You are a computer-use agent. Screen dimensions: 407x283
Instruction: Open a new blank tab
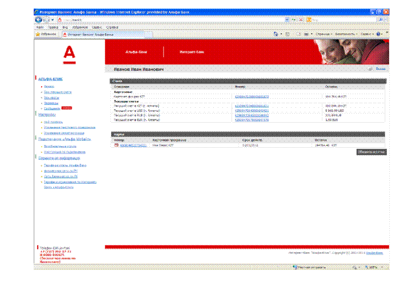pos(149,34)
